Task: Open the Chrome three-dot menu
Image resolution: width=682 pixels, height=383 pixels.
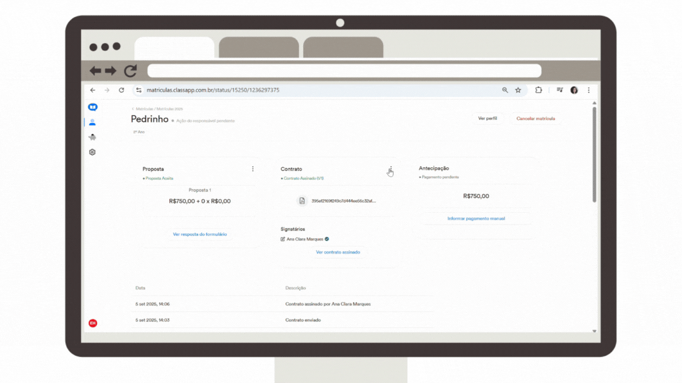Action: coord(589,90)
